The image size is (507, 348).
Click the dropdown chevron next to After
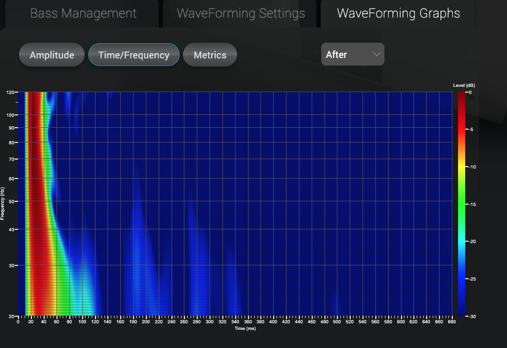tap(376, 54)
